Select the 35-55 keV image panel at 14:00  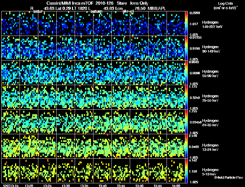click(x=176, y=97)
